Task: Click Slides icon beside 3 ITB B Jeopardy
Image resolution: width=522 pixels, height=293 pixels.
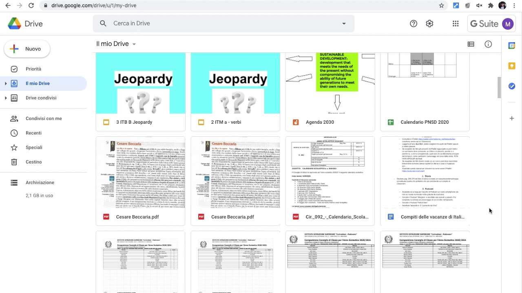Action: [x=106, y=122]
